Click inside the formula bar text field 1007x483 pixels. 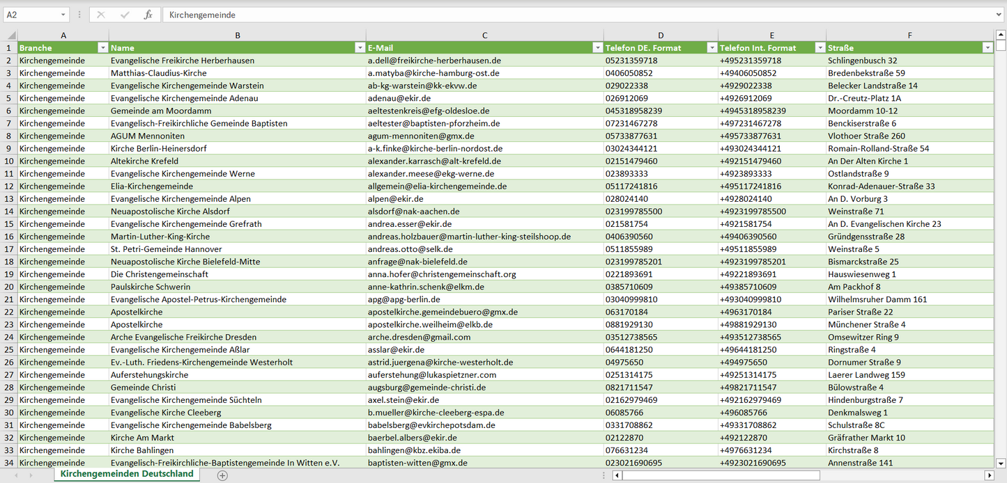(x=558, y=15)
